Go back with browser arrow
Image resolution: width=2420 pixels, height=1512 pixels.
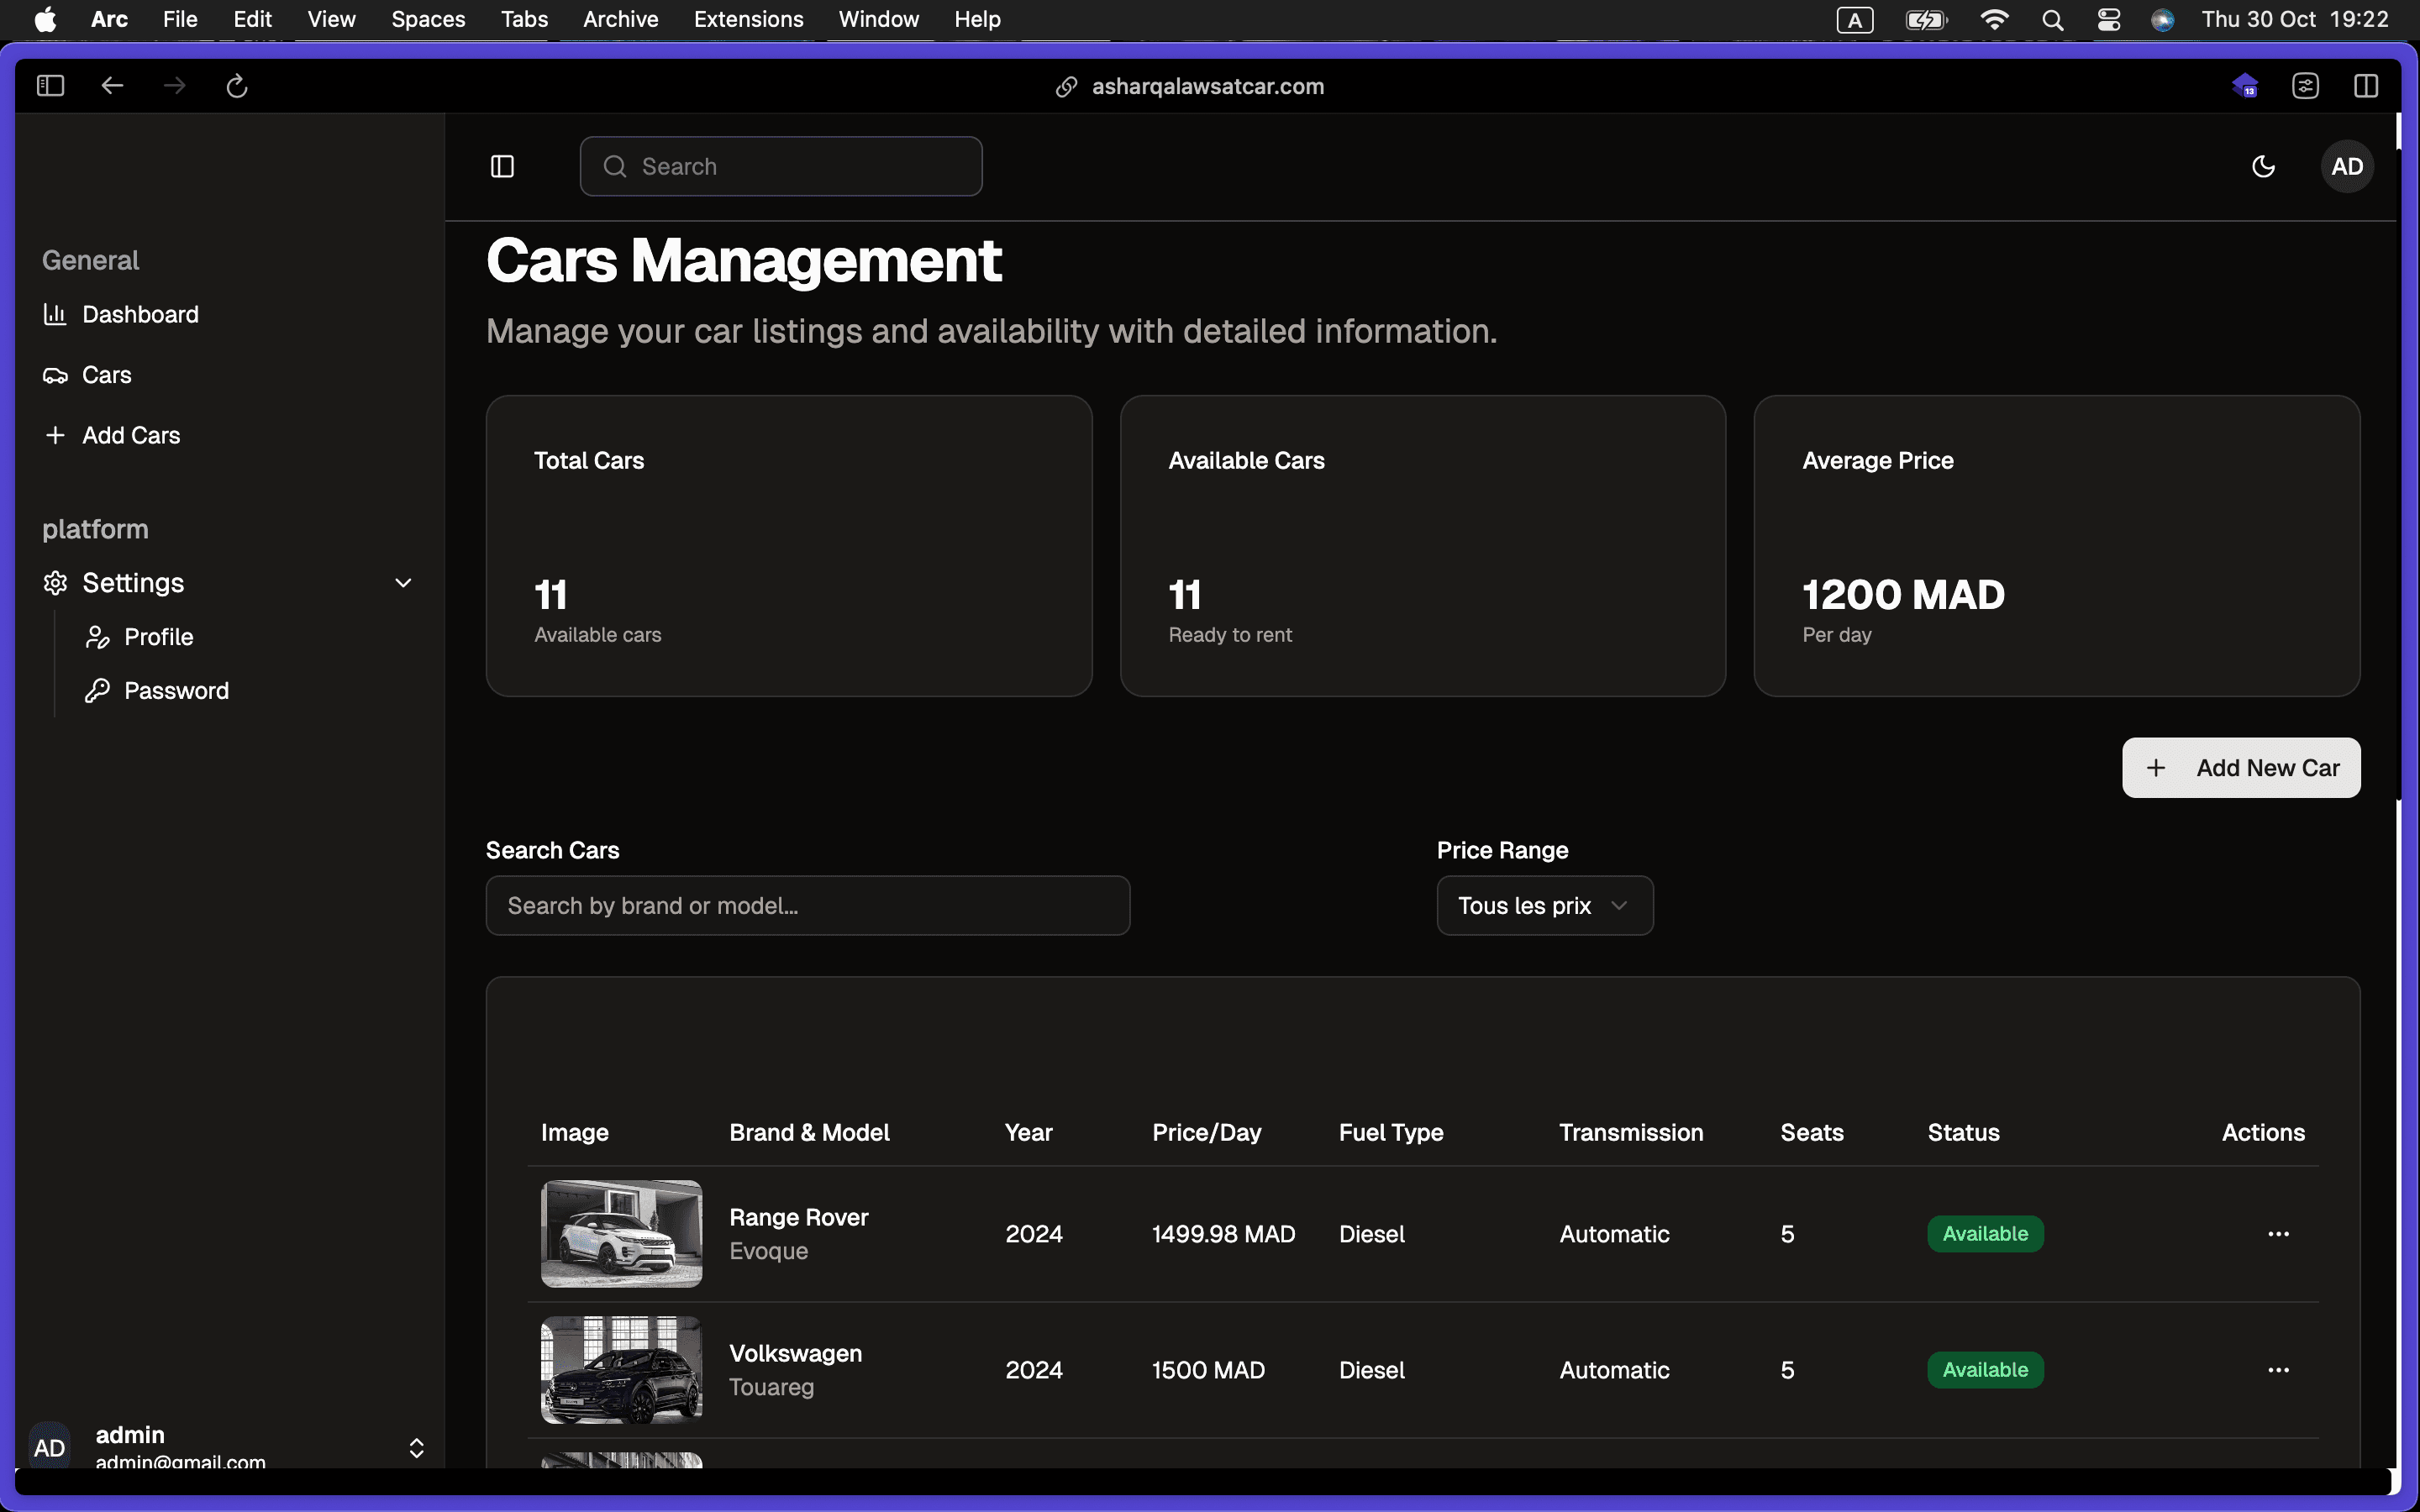pos(112,86)
